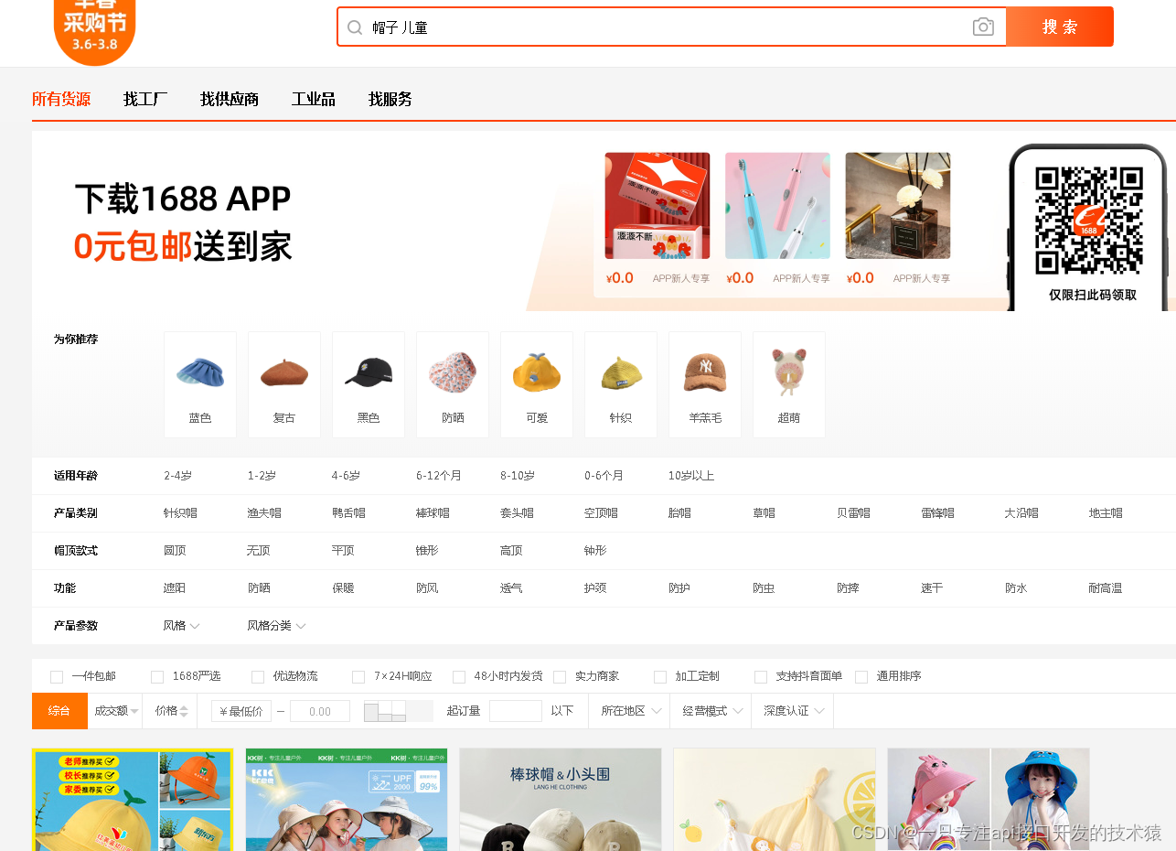Switch to the 找工厂 tab
This screenshot has height=851, width=1176.
point(144,99)
